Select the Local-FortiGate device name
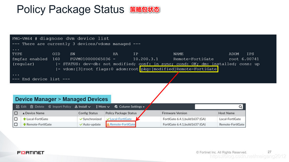 [37, 119]
